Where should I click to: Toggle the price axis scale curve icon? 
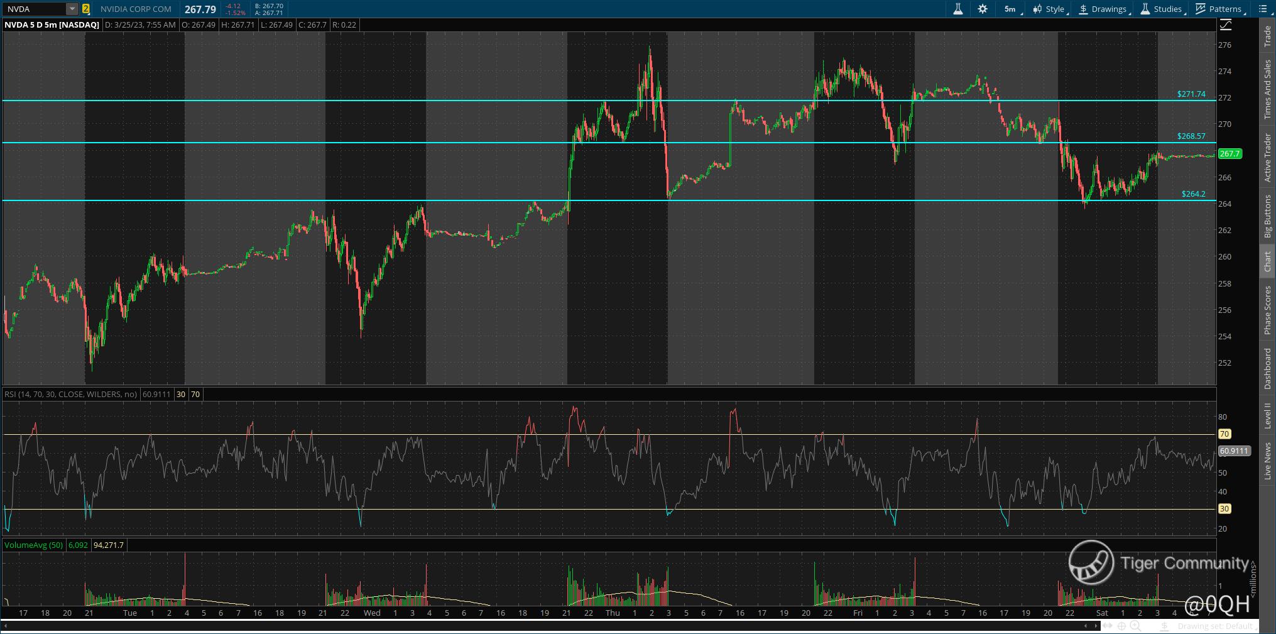click(1226, 25)
